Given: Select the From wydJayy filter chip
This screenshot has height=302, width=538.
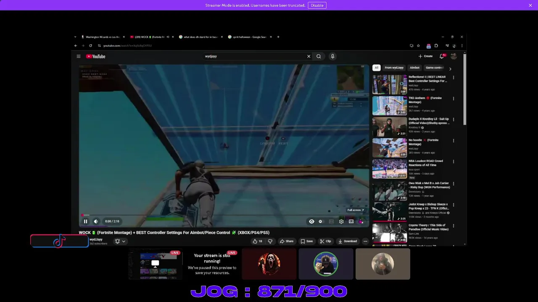Looking at the screenshot, I should (x=394, y=68).
